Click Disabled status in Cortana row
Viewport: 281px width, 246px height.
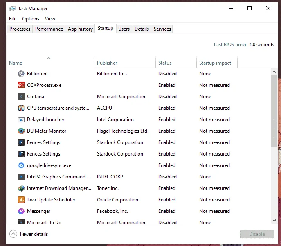coord(167,97)
